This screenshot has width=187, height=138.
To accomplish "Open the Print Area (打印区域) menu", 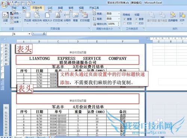I will (x=58, y=18).
